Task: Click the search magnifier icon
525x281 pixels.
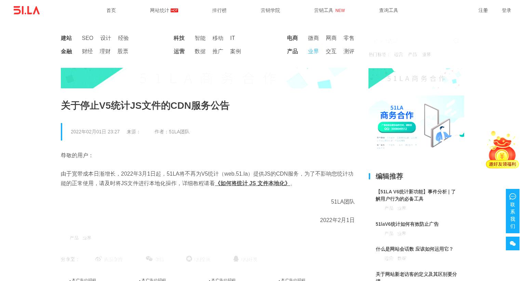Action: click(x=456, y=41)
